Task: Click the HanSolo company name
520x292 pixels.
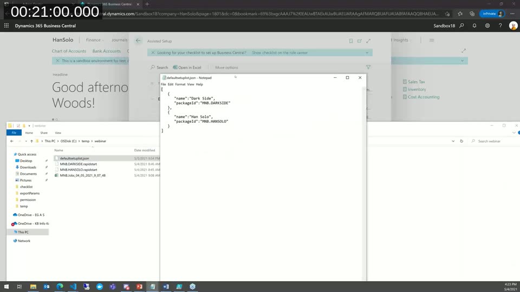Action: pyautogui.click(x=63, y=39)
